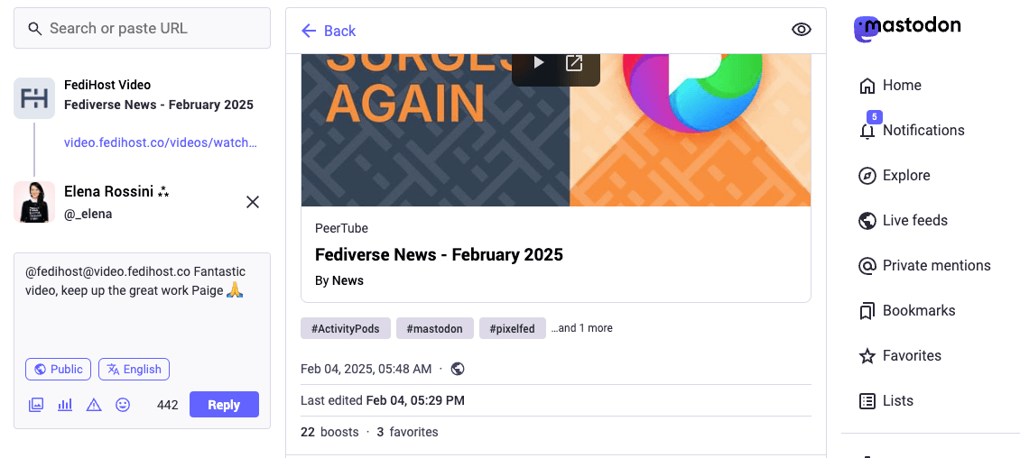Click the Feb 04, 2025, 05:48 AM timestamp
This screenshot has height=458, width=1020.
pyautogui.click(x=366, y=369)
